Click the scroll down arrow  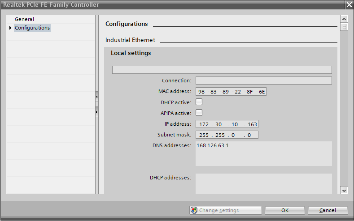pyautogui.click(x=344, y=191)
